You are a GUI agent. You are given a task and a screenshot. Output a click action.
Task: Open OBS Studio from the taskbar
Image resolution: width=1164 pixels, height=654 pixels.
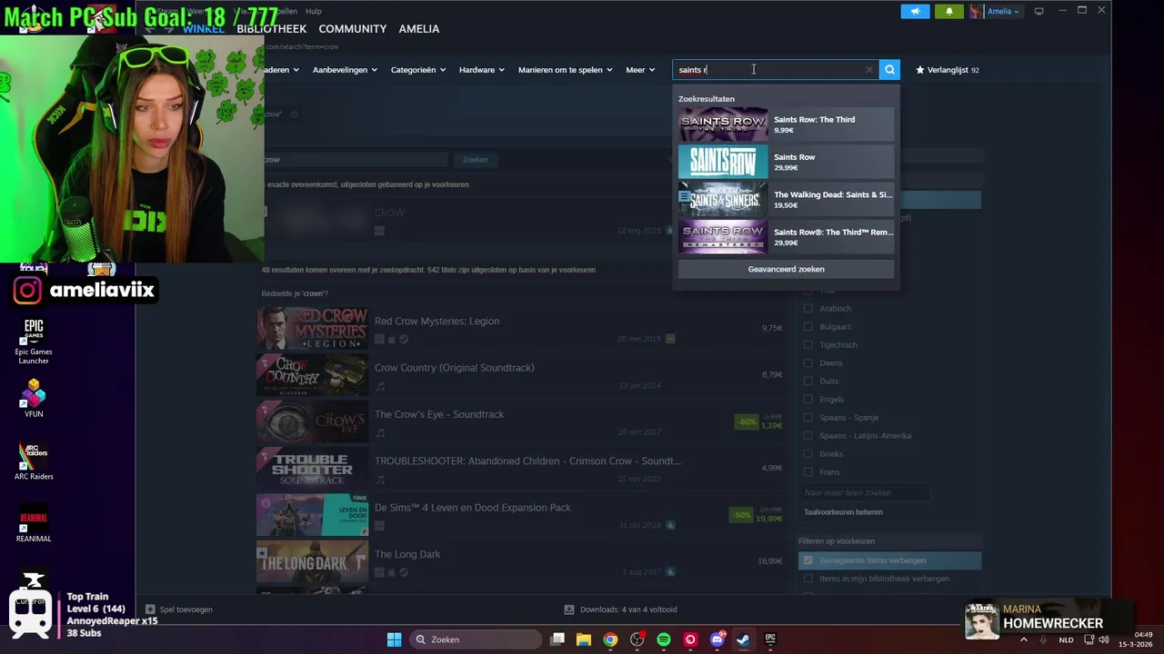click(637, 639)
